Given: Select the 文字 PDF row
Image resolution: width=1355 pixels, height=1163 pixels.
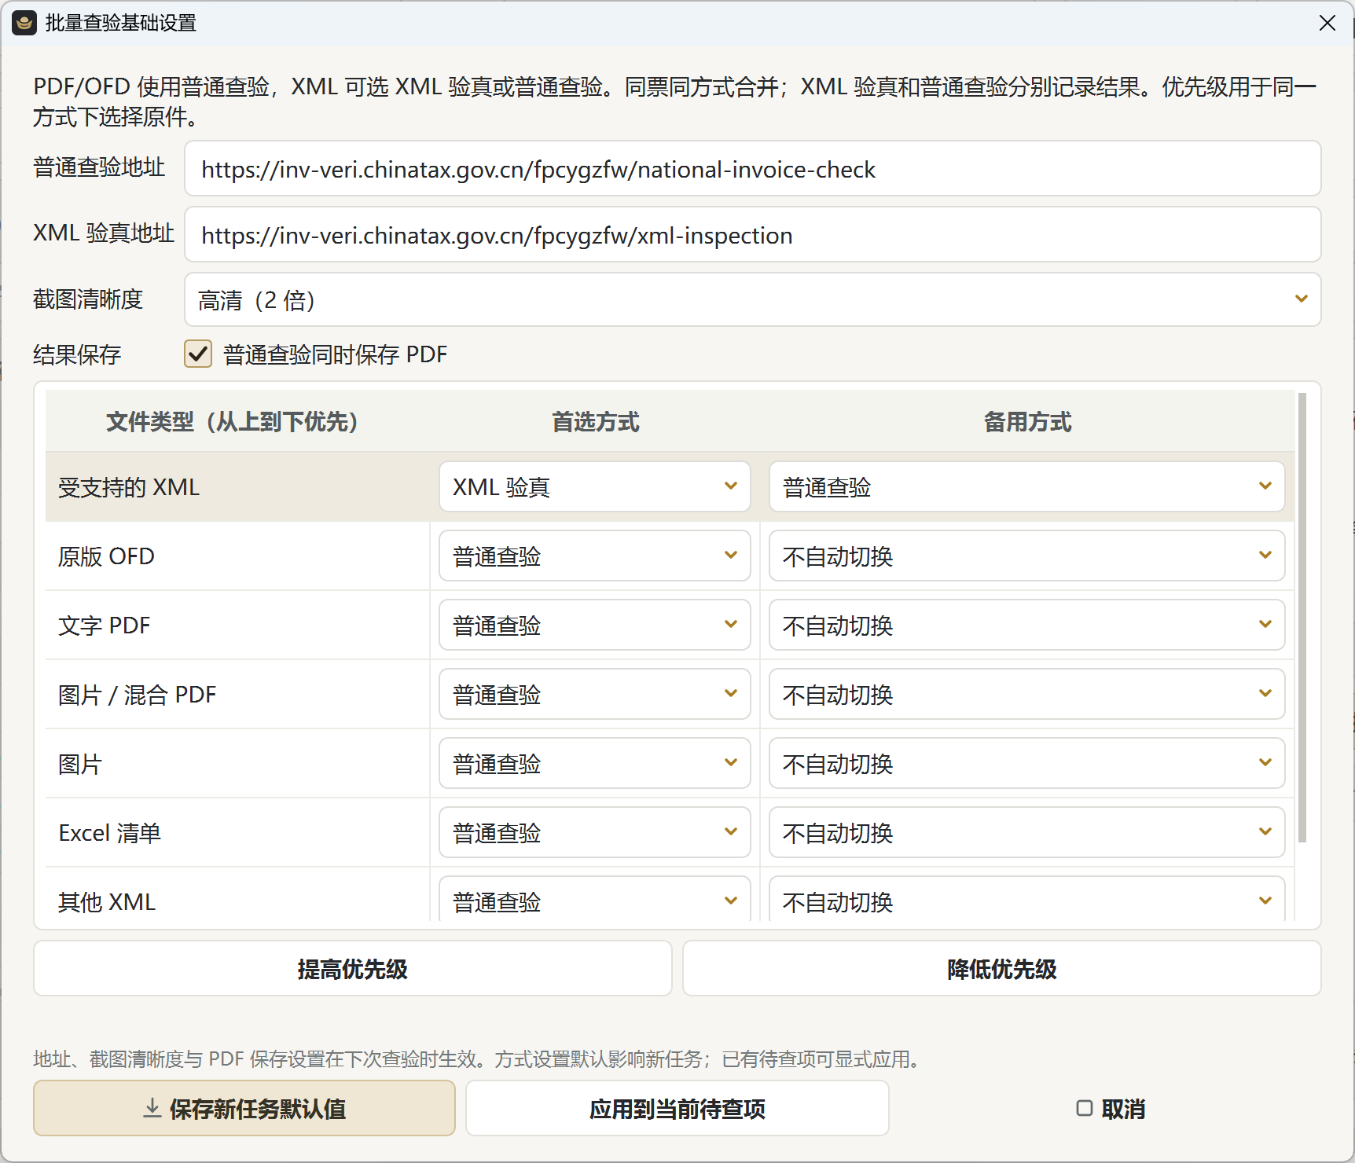Looking at the screenshot, I should click(x=237, y=626).
